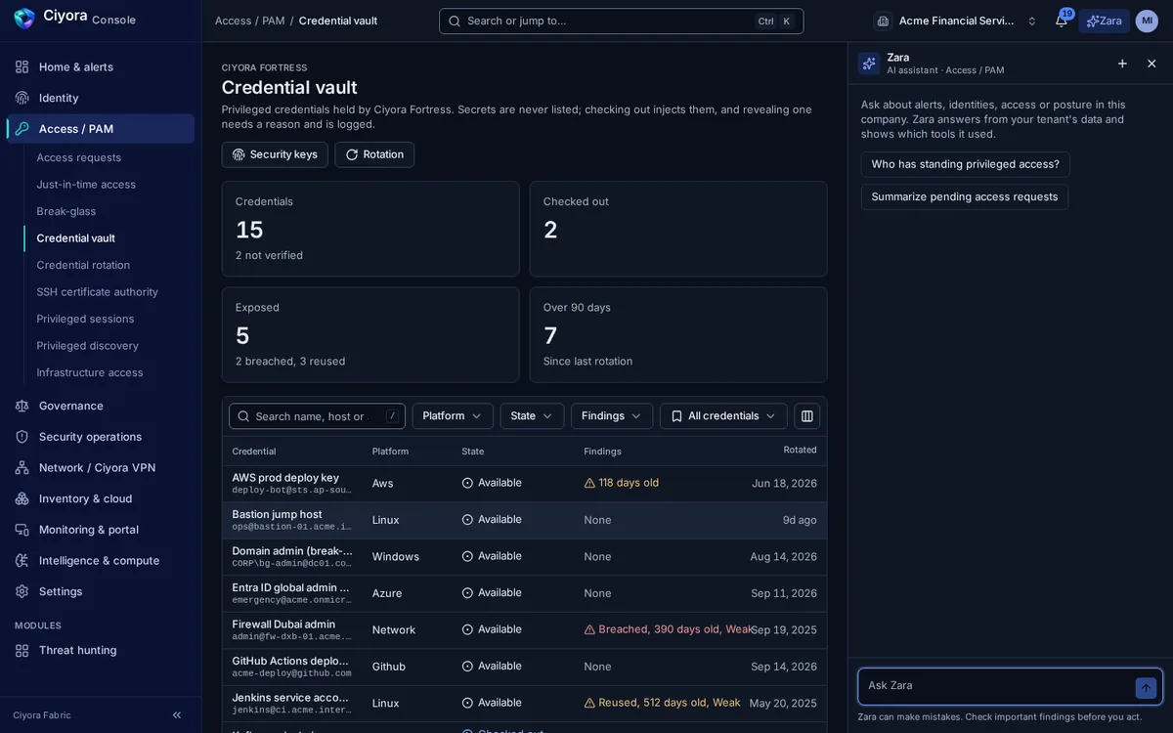This screenshot has height=733, width=1173.
Task: Ask who has standing privileged access
Action: (965, 164)
